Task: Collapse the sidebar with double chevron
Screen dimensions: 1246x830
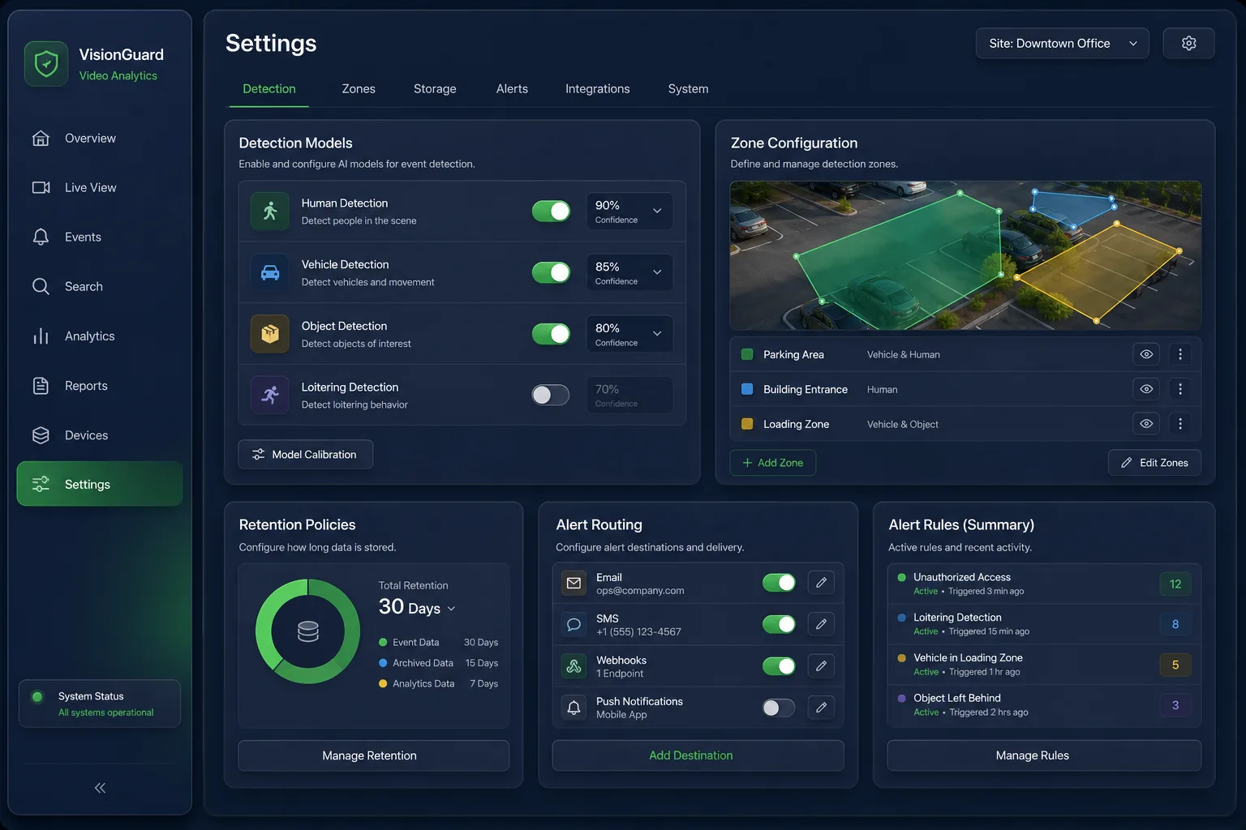Action: click(100, 788)
